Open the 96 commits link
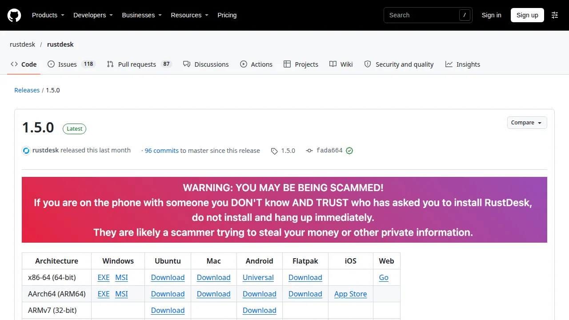 pos(162,151)
